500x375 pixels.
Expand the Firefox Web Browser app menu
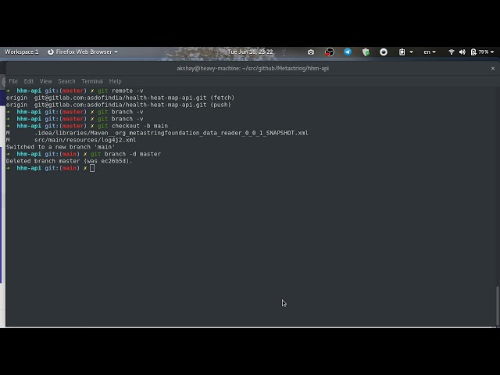click(x=83, y=52)
